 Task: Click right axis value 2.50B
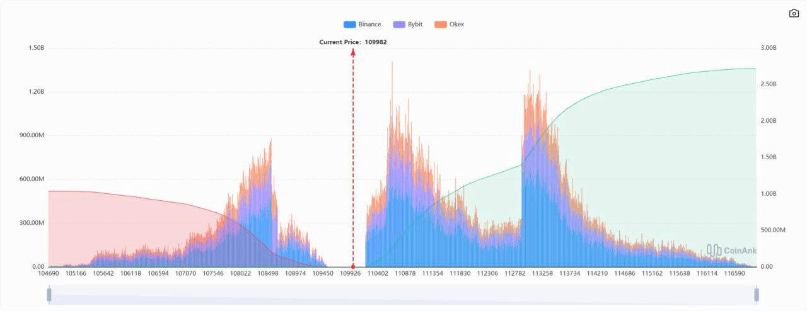point(768,84)
